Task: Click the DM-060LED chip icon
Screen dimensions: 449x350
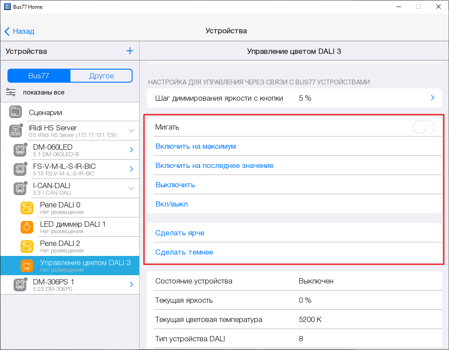Action: [x=20, y=150]
